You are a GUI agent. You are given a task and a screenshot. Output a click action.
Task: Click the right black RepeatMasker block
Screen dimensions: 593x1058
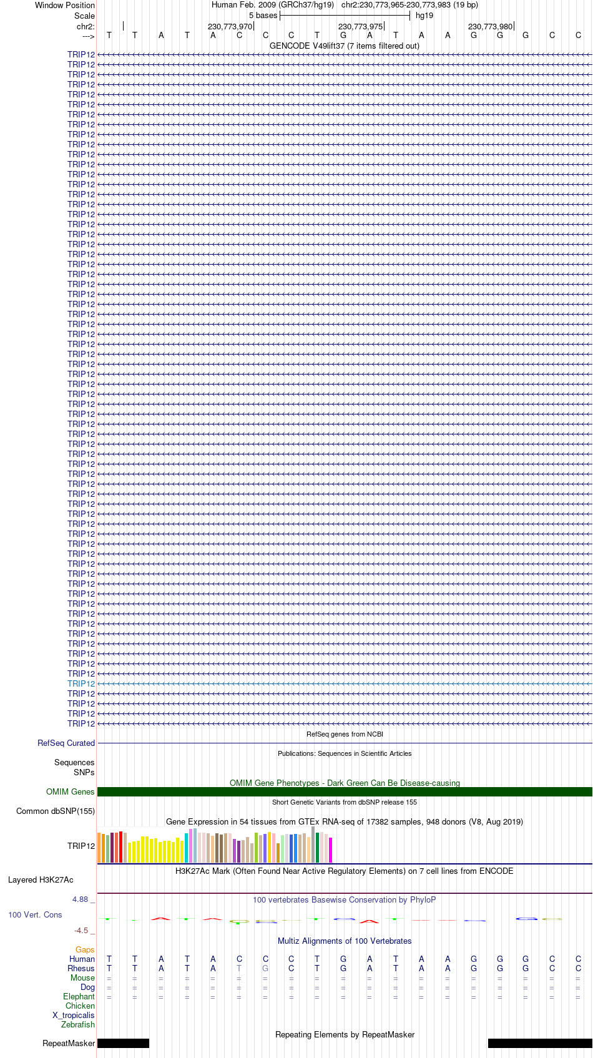[x=540, y=1043]
